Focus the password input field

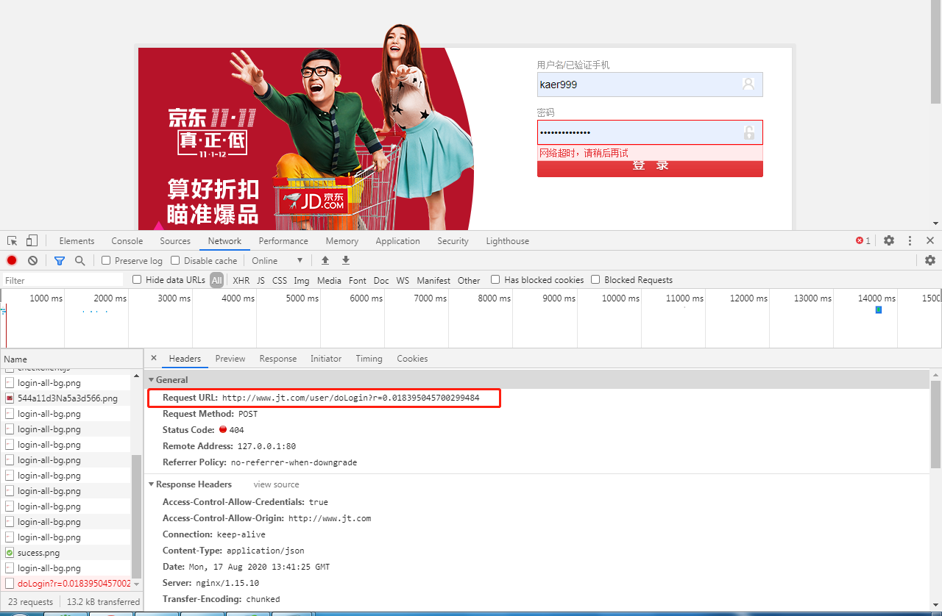pyautogui.click(x=650, y=132)
